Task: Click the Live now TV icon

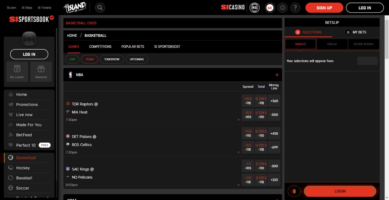Action: coord(10,115)
